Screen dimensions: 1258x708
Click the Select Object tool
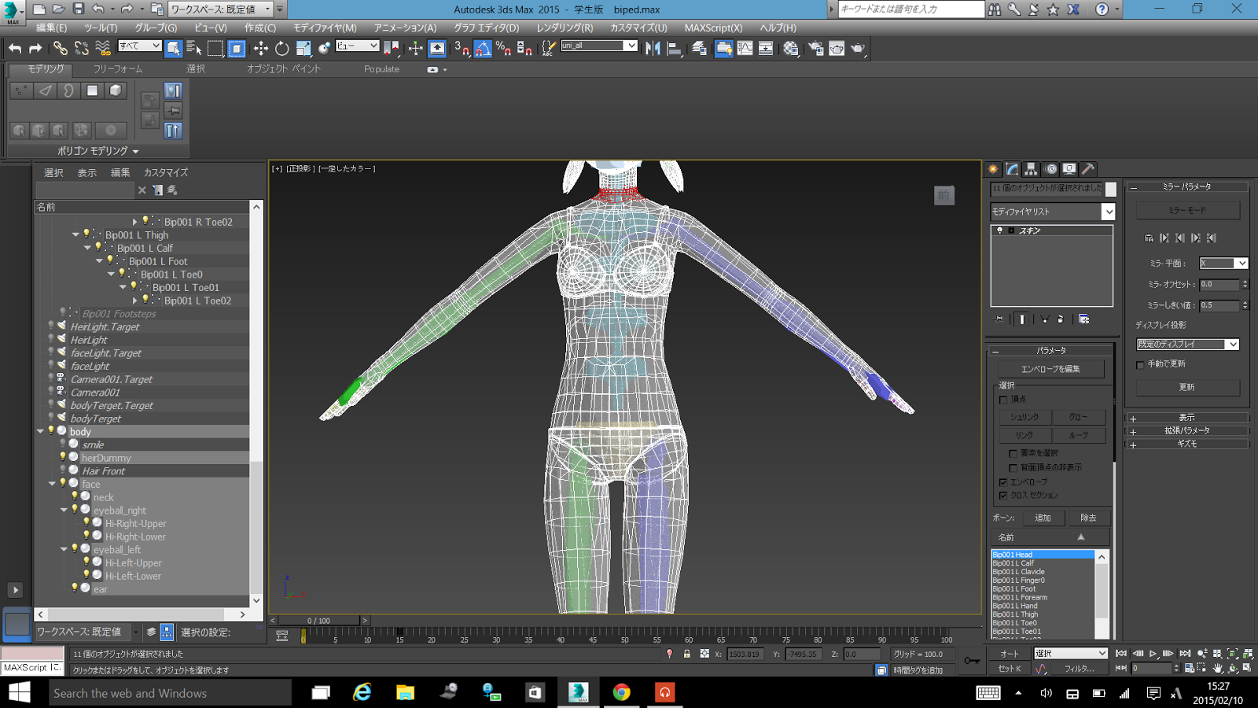pyautogui.click(x=173, y=48)
